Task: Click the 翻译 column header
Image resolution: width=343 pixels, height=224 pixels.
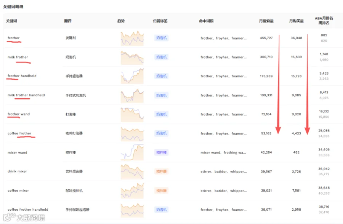Action: pyautogui.click(x=68, y=21)
